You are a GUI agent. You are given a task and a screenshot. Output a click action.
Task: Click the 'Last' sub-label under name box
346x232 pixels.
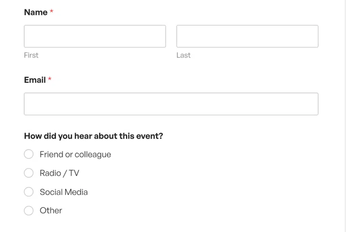[x=183, y=55]
